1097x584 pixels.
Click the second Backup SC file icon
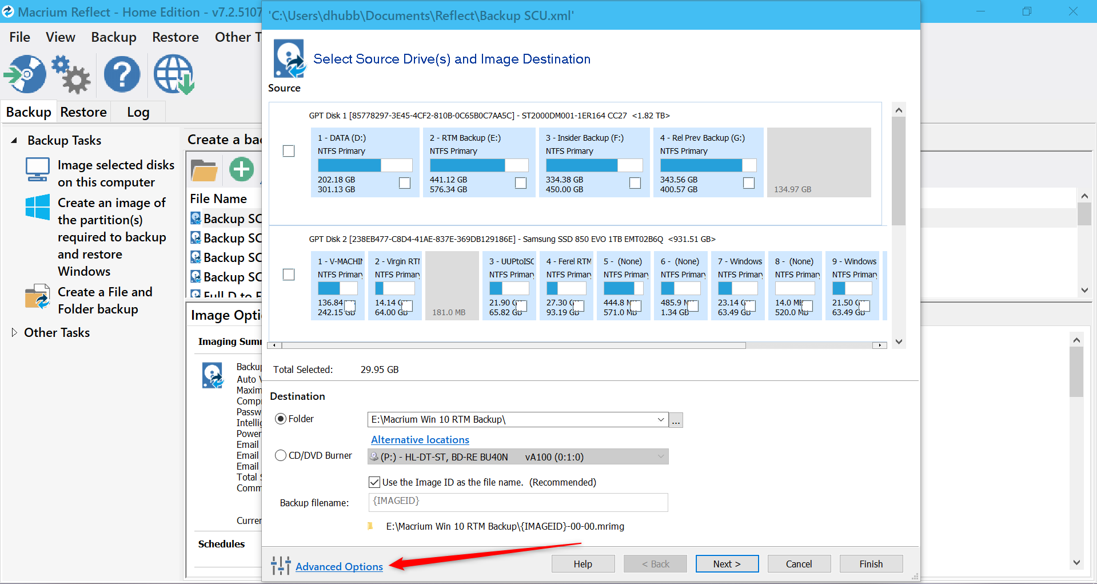(196, 238)
